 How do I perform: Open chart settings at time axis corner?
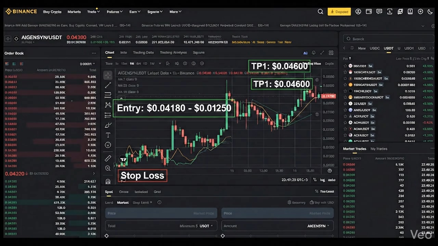click(x=330, y=171)
